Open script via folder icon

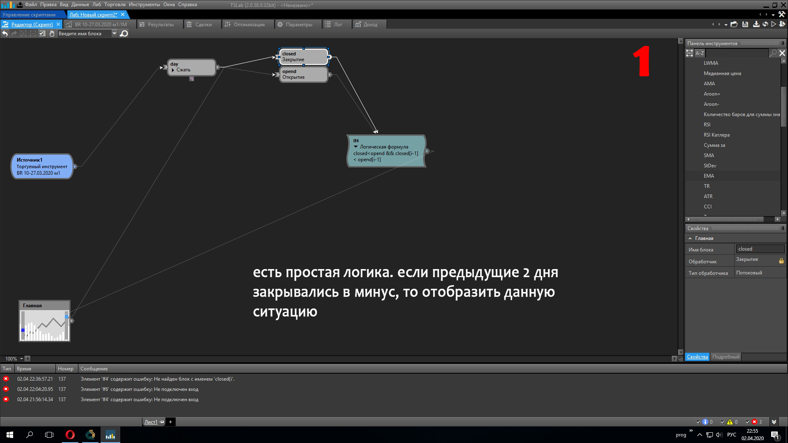734,25
